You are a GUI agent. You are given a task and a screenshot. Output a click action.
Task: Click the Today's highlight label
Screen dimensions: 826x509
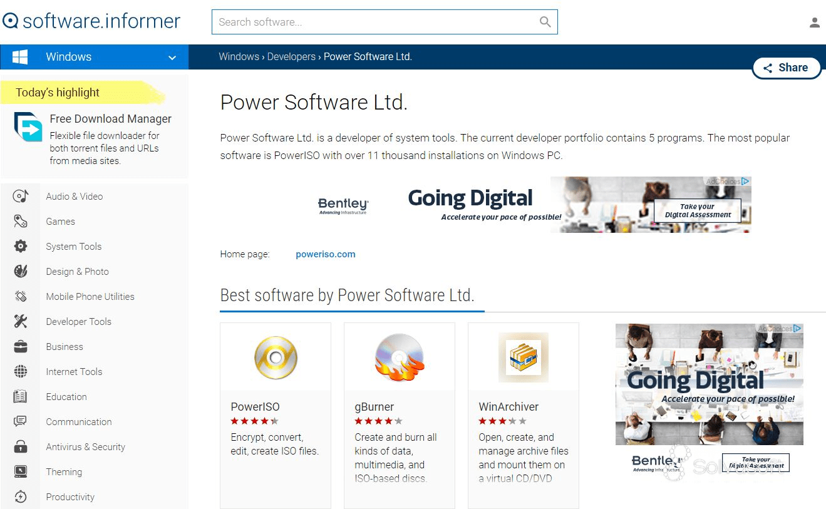coord(58,93)
